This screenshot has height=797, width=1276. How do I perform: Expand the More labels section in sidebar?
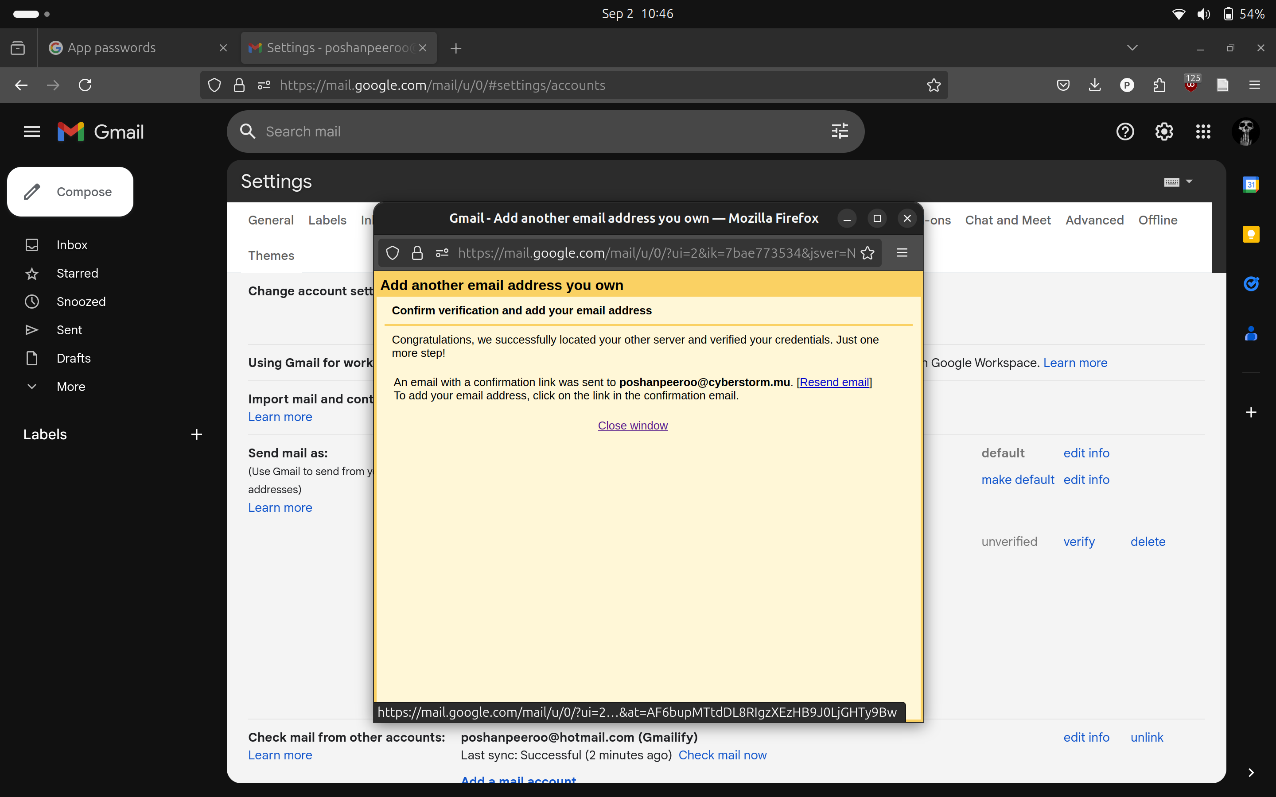tap(72, 386)
